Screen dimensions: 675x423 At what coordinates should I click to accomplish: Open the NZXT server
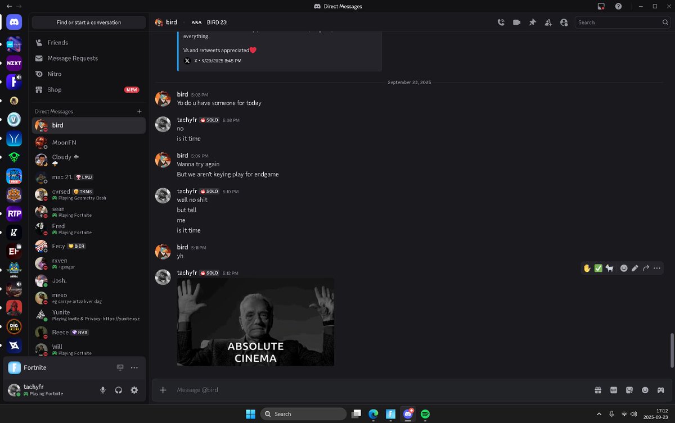coord(14,63)
